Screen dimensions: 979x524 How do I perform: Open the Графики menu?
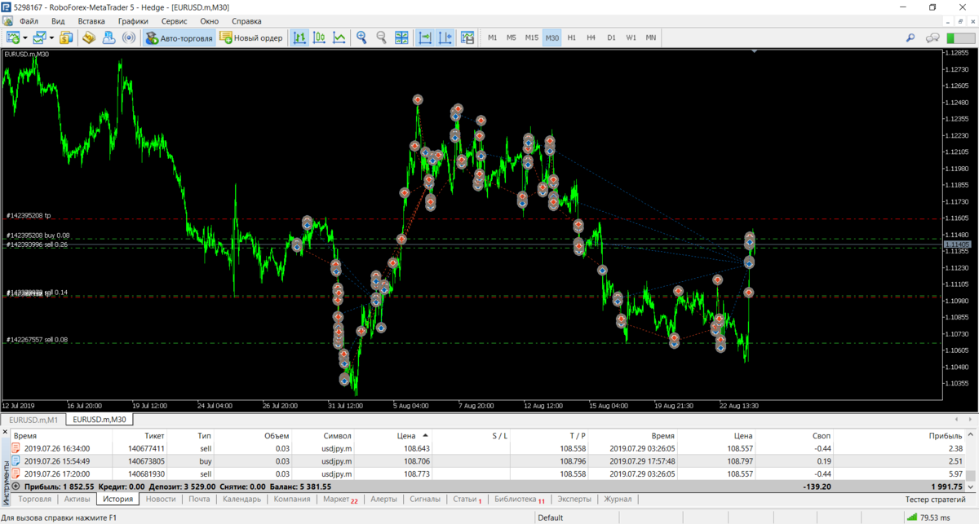133,21
